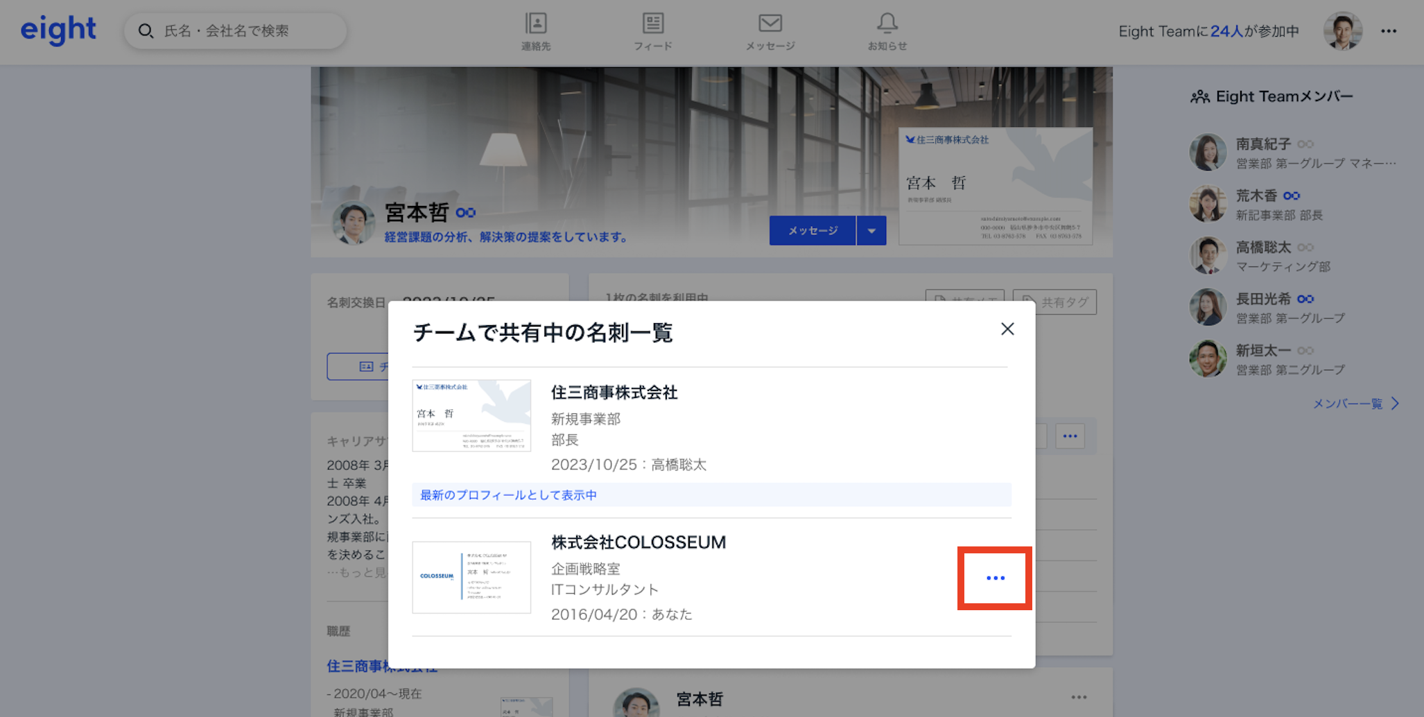The height and width of the screenshot is (717, 1424).
Task: Open the top-right three-dot menu
Action: 1388,31
